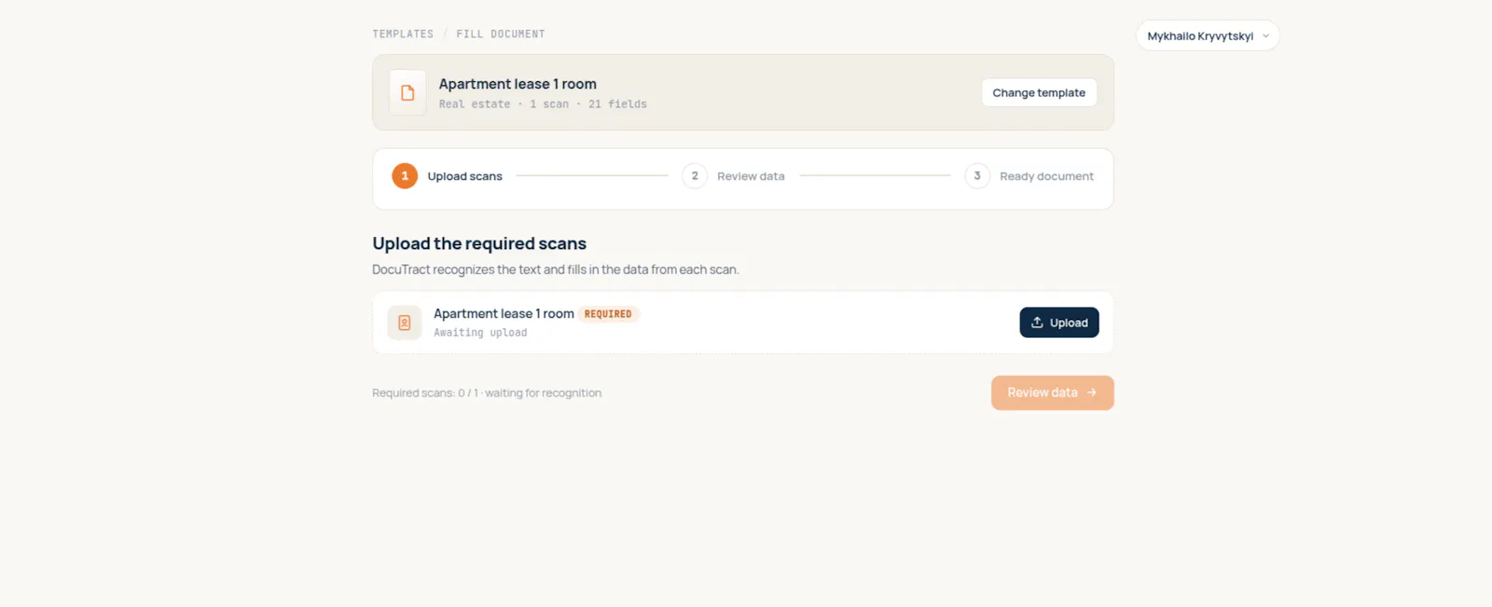The height and width of the screenshot is (607, 1492).
Task: Expand the user dropdown chevron
Action: click(x=1265, y=36)
